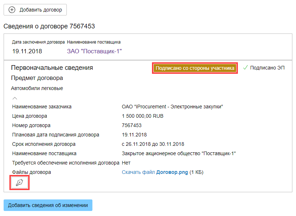Select the Закрытое акционерное общество supplier name
296x216 pixels.
(x=179, y=153)
